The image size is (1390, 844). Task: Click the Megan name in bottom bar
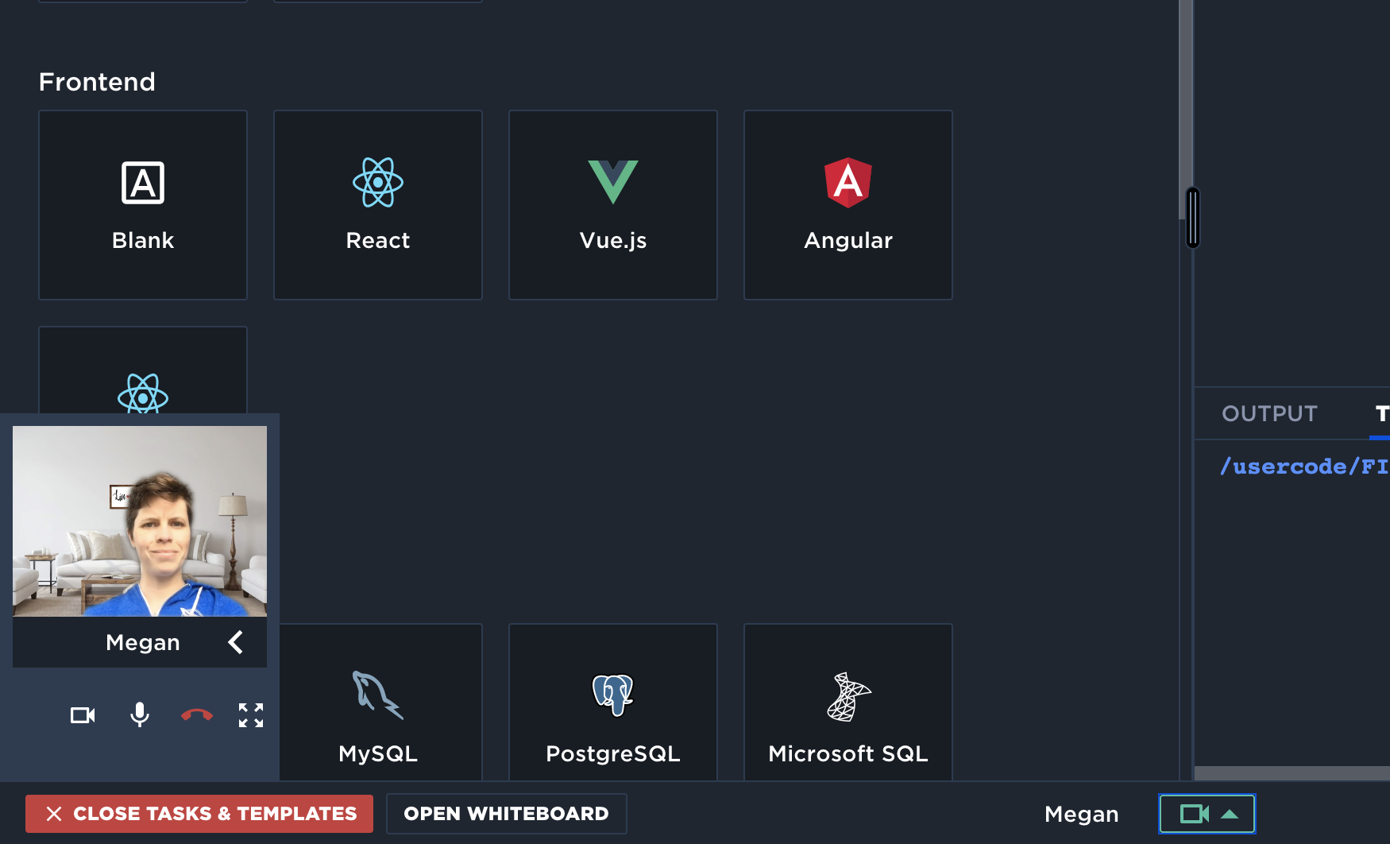(1082, 814)
